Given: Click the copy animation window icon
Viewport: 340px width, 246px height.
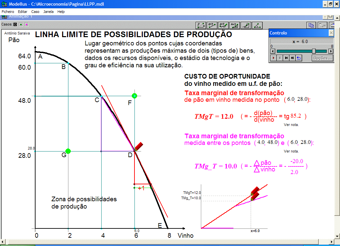Looking at the screenshot, I should (311, 25).
